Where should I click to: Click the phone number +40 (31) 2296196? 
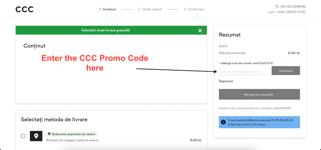[292, 7]
